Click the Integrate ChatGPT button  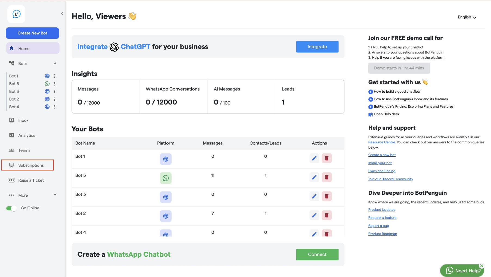[317, 47]
